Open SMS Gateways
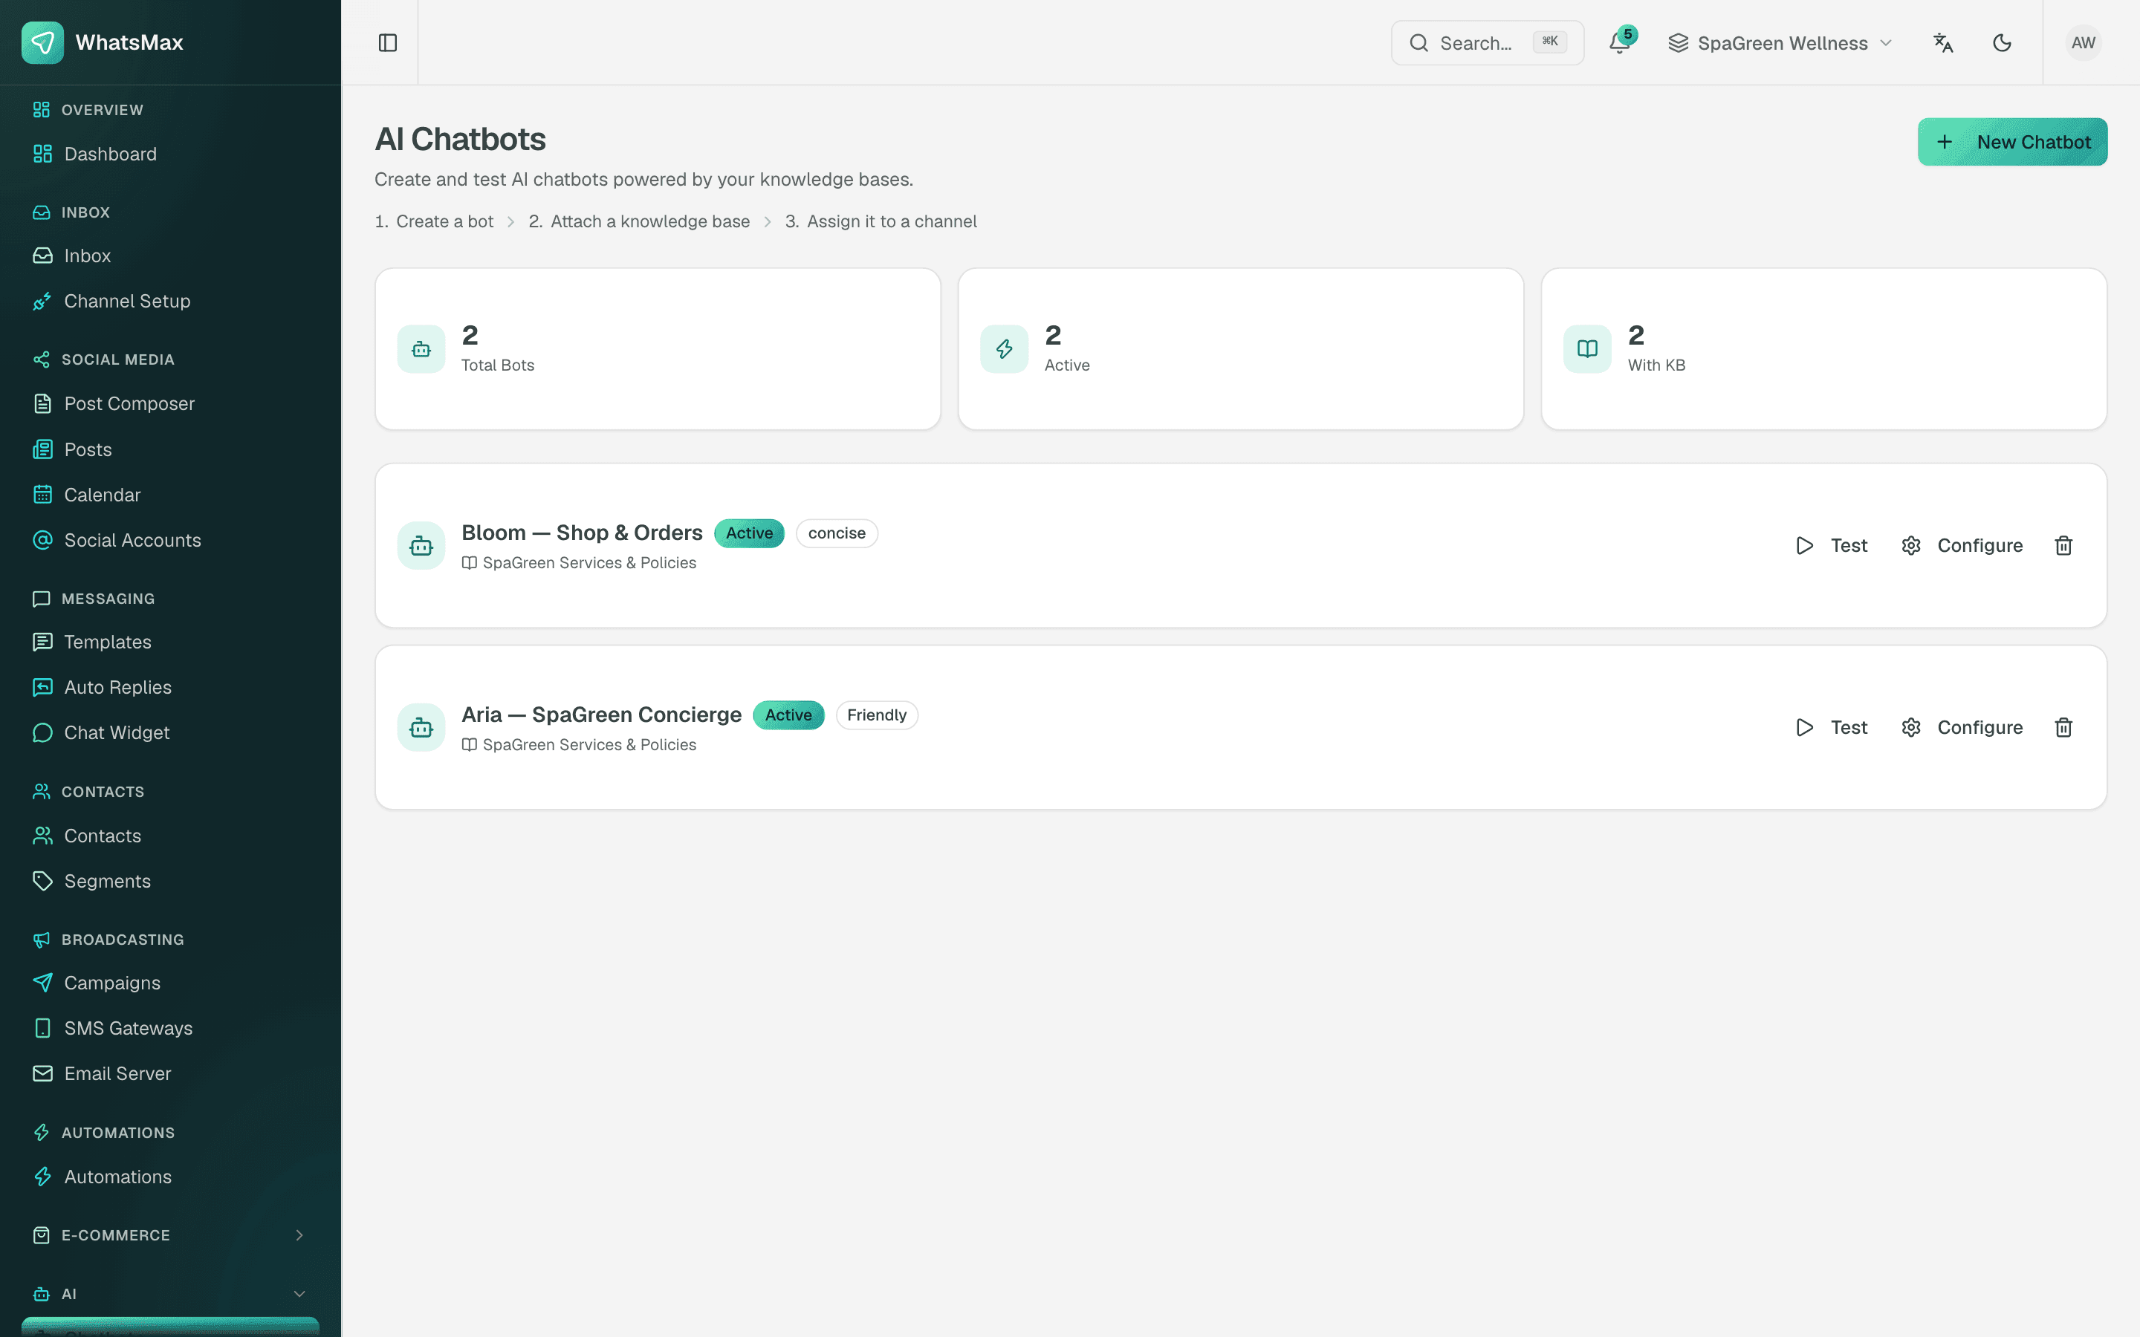 click(x=169, y=1029)
